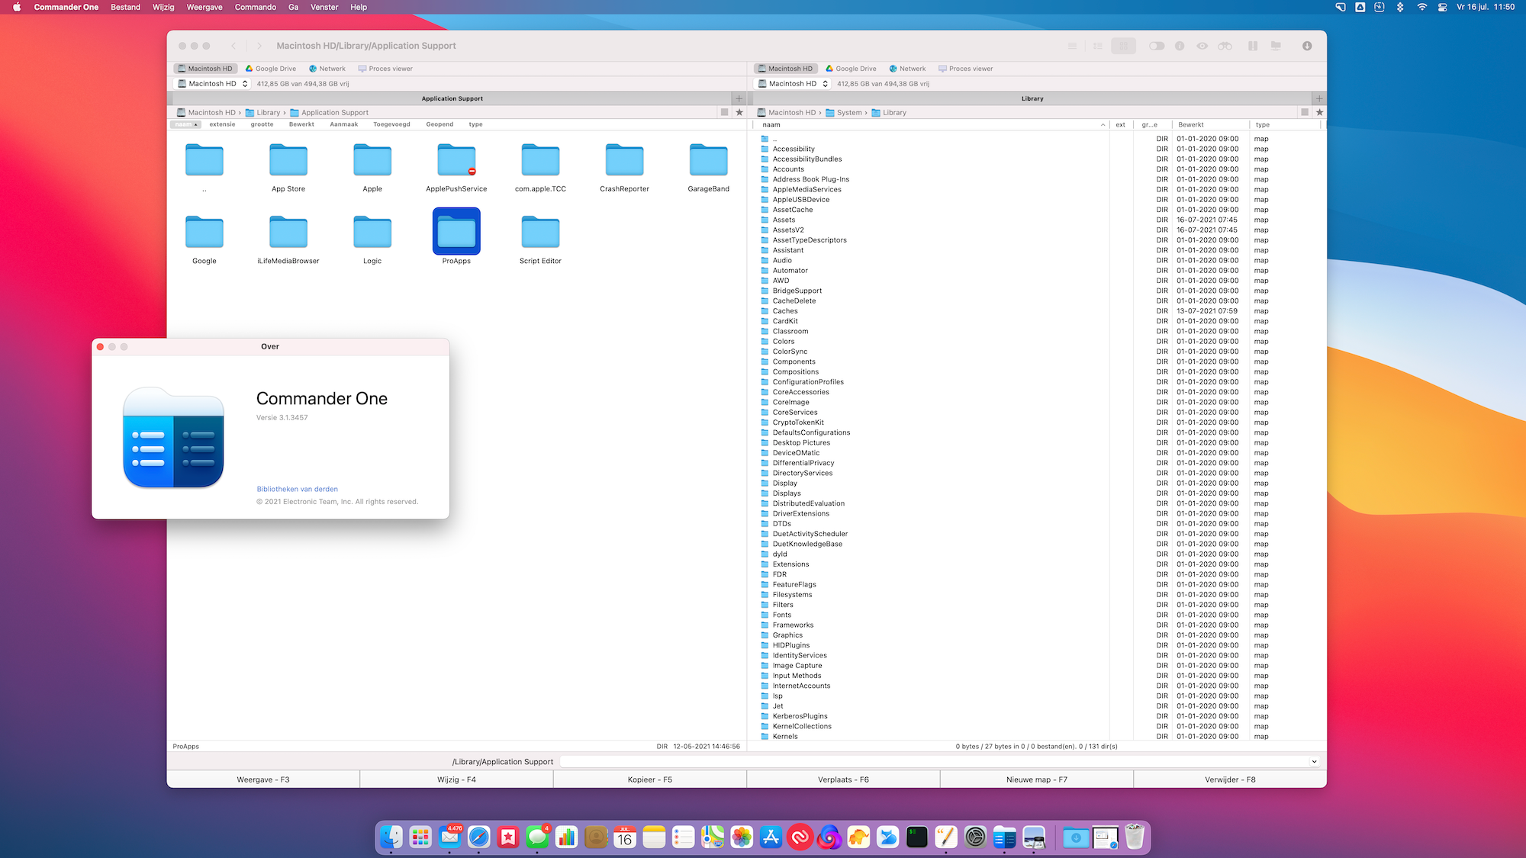This screenshot has width=1526, height=858.
Task: Click the Weergave - F3 button
Action: pos(263,779)
